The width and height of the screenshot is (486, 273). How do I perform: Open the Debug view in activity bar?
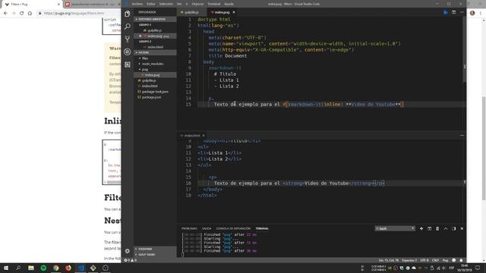pyautogui.click(x=128, y=52)
